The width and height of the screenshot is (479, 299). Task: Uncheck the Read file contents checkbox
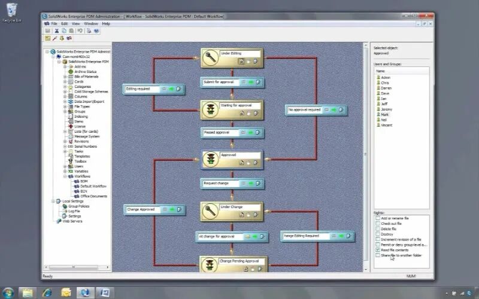[x=378, y=250]
